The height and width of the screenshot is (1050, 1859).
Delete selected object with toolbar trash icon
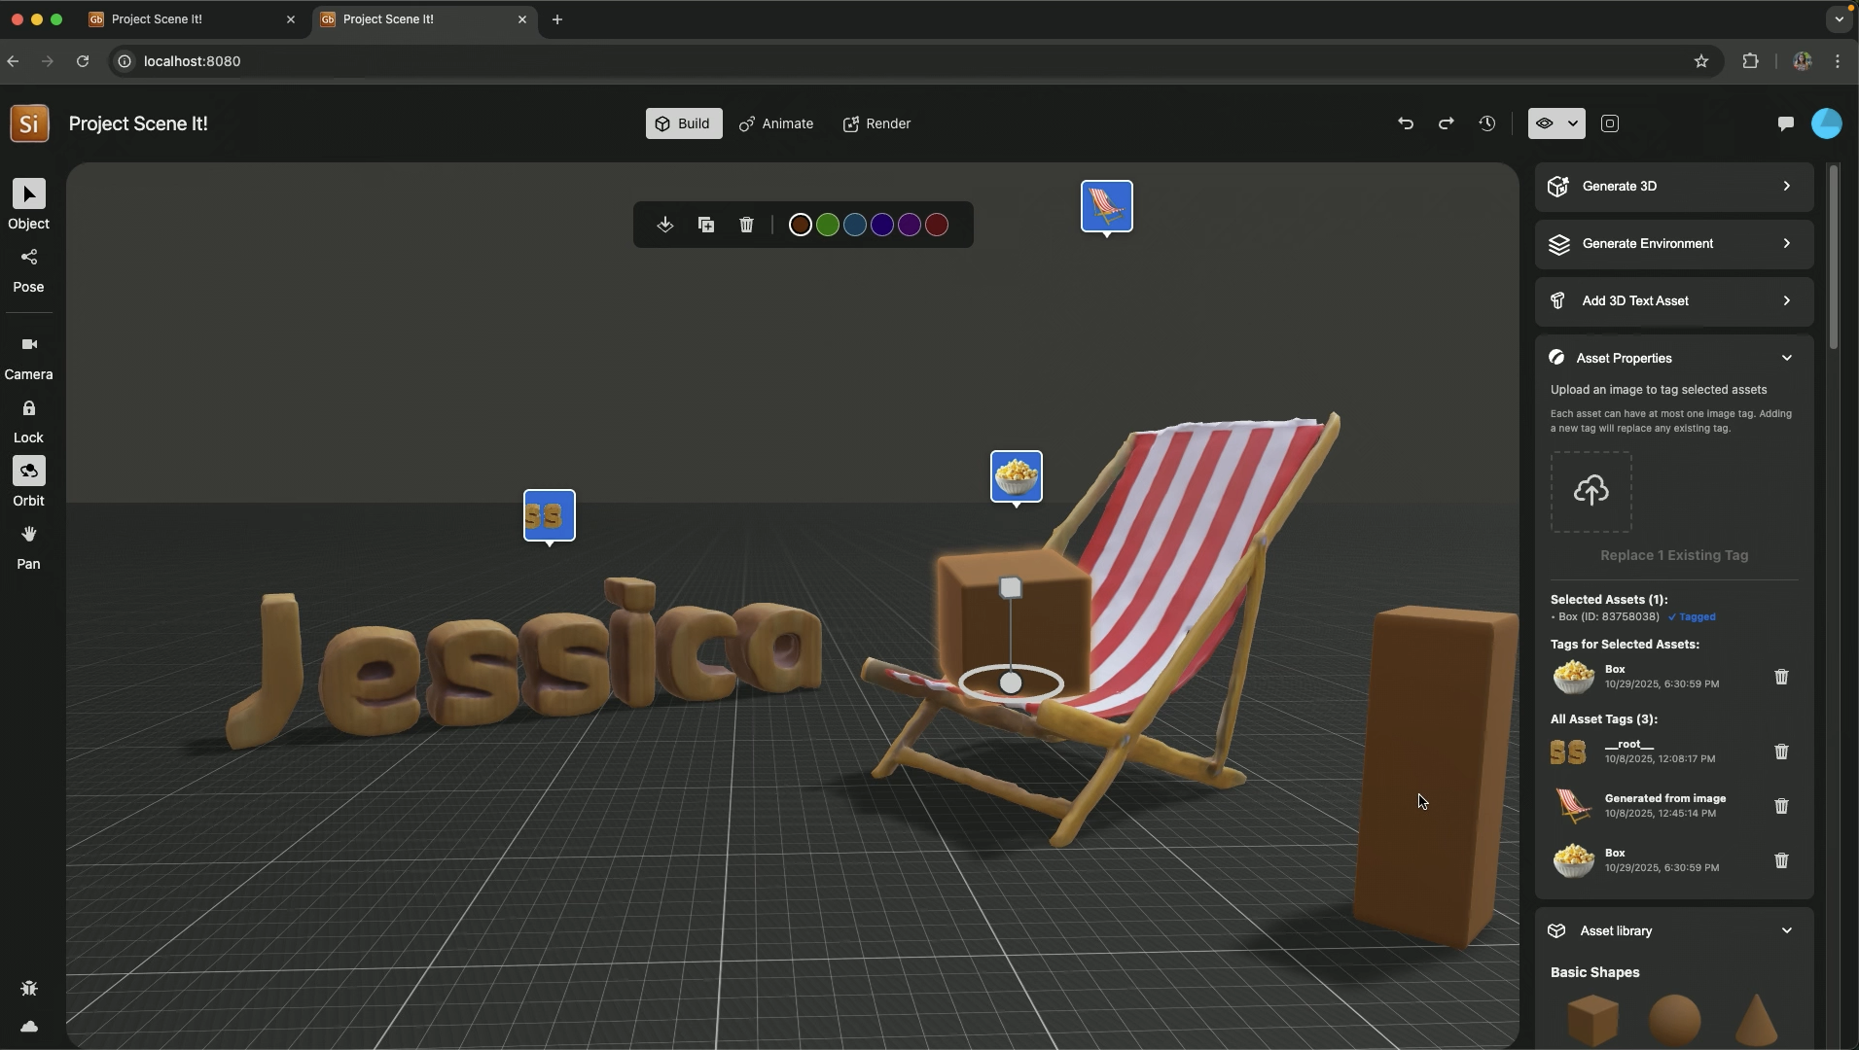(746, 226)
